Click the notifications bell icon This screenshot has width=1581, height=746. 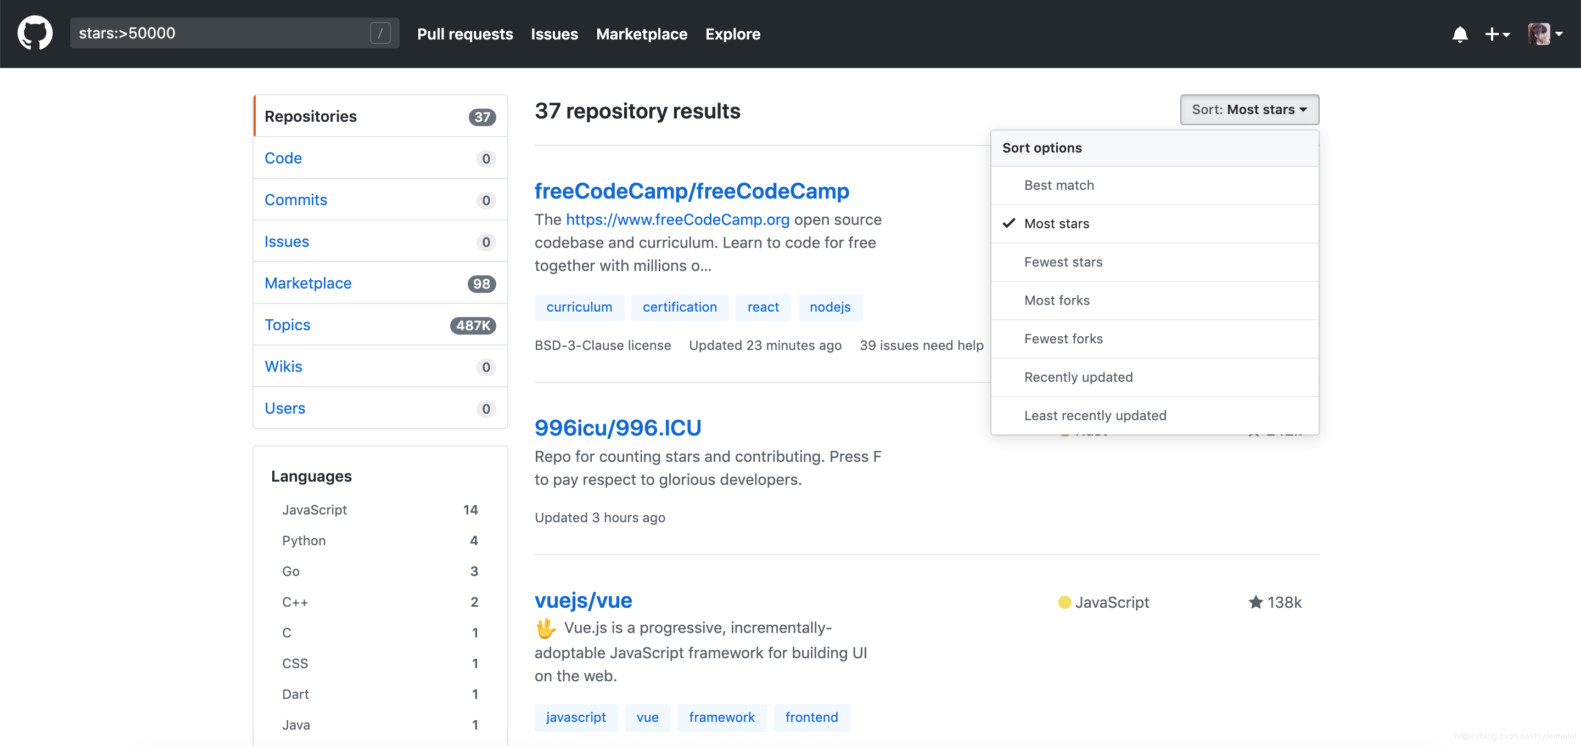[1460, 33]
